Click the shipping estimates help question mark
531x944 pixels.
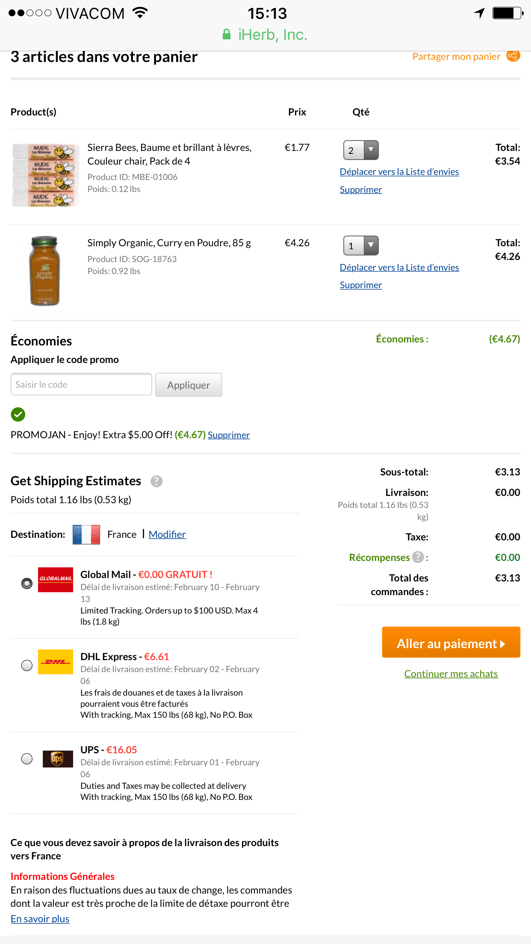click(x=156, y=481)
